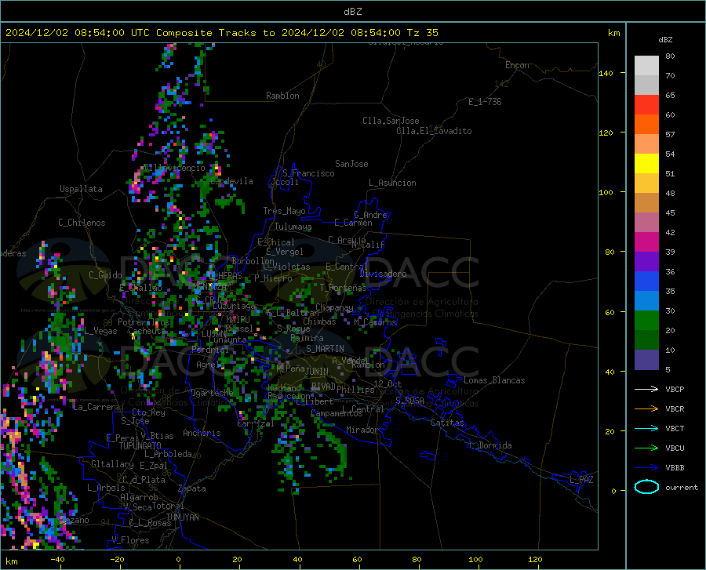Click the 'Uspallata' place label on the map

point(81,189)
